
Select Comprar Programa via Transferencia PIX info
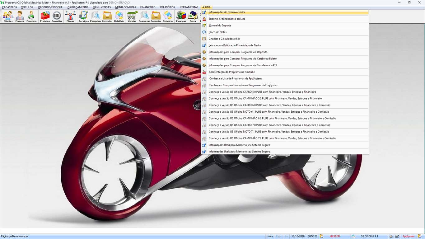tap(285, 65)
